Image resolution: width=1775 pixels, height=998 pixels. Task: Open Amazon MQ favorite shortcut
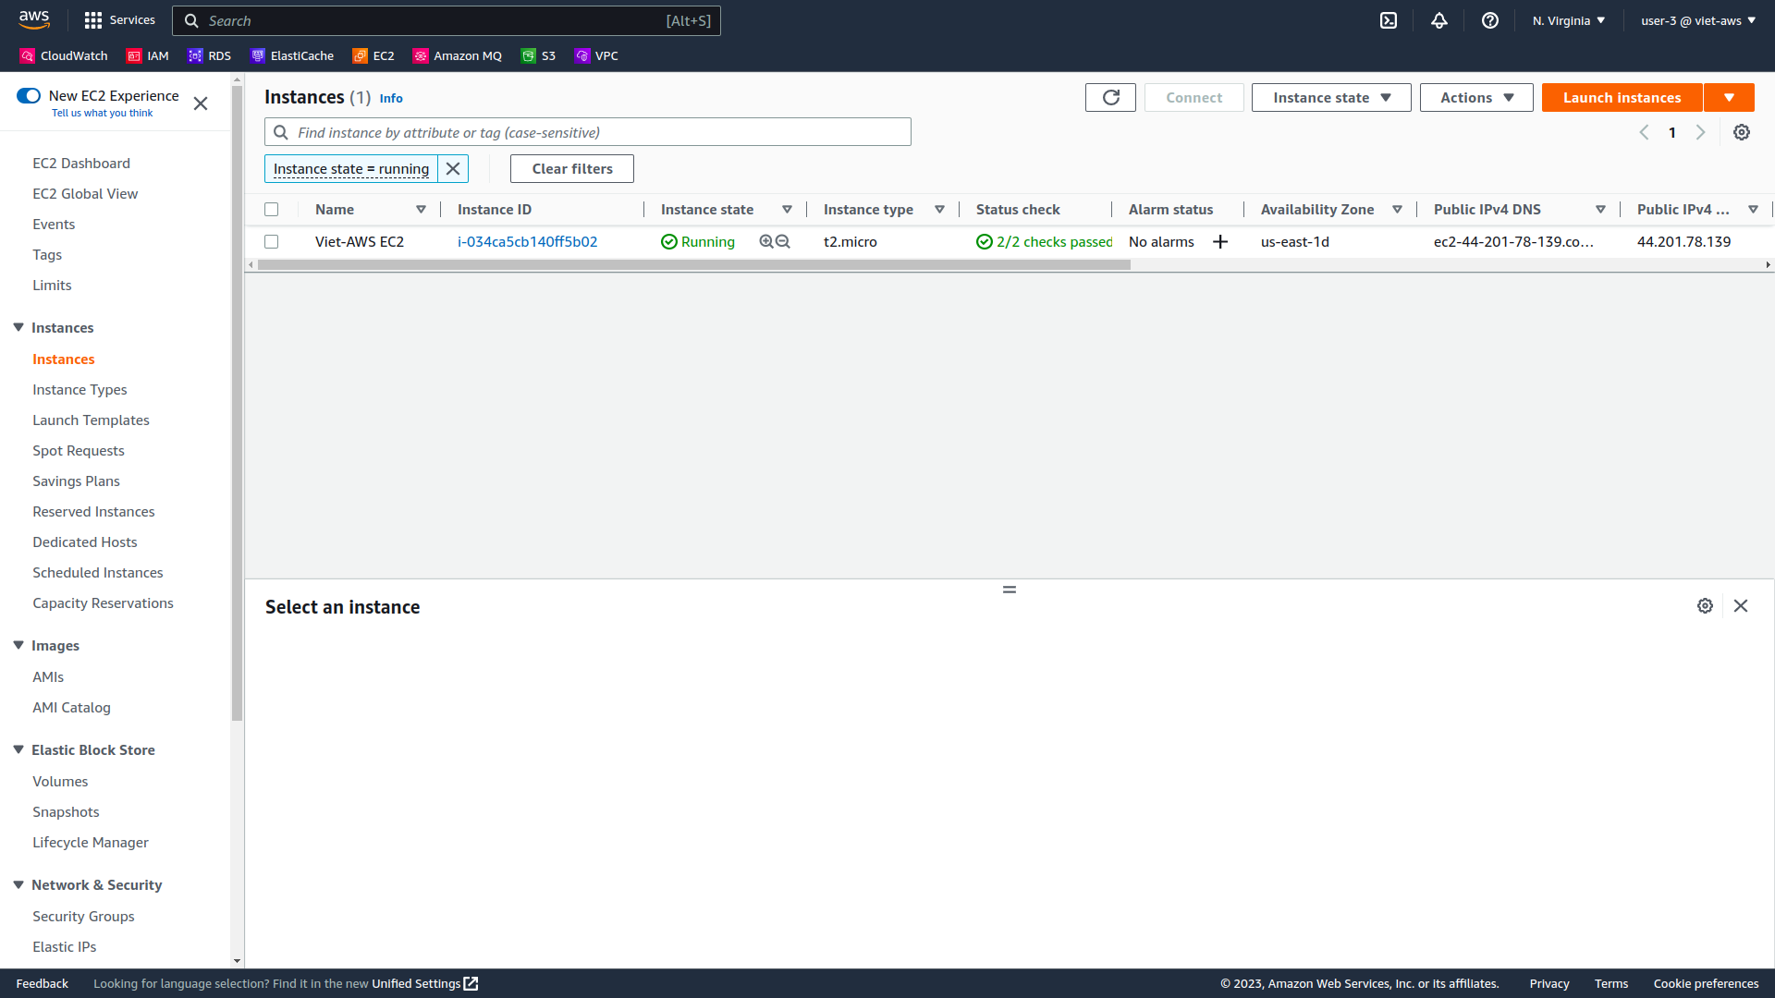point(458,55)
